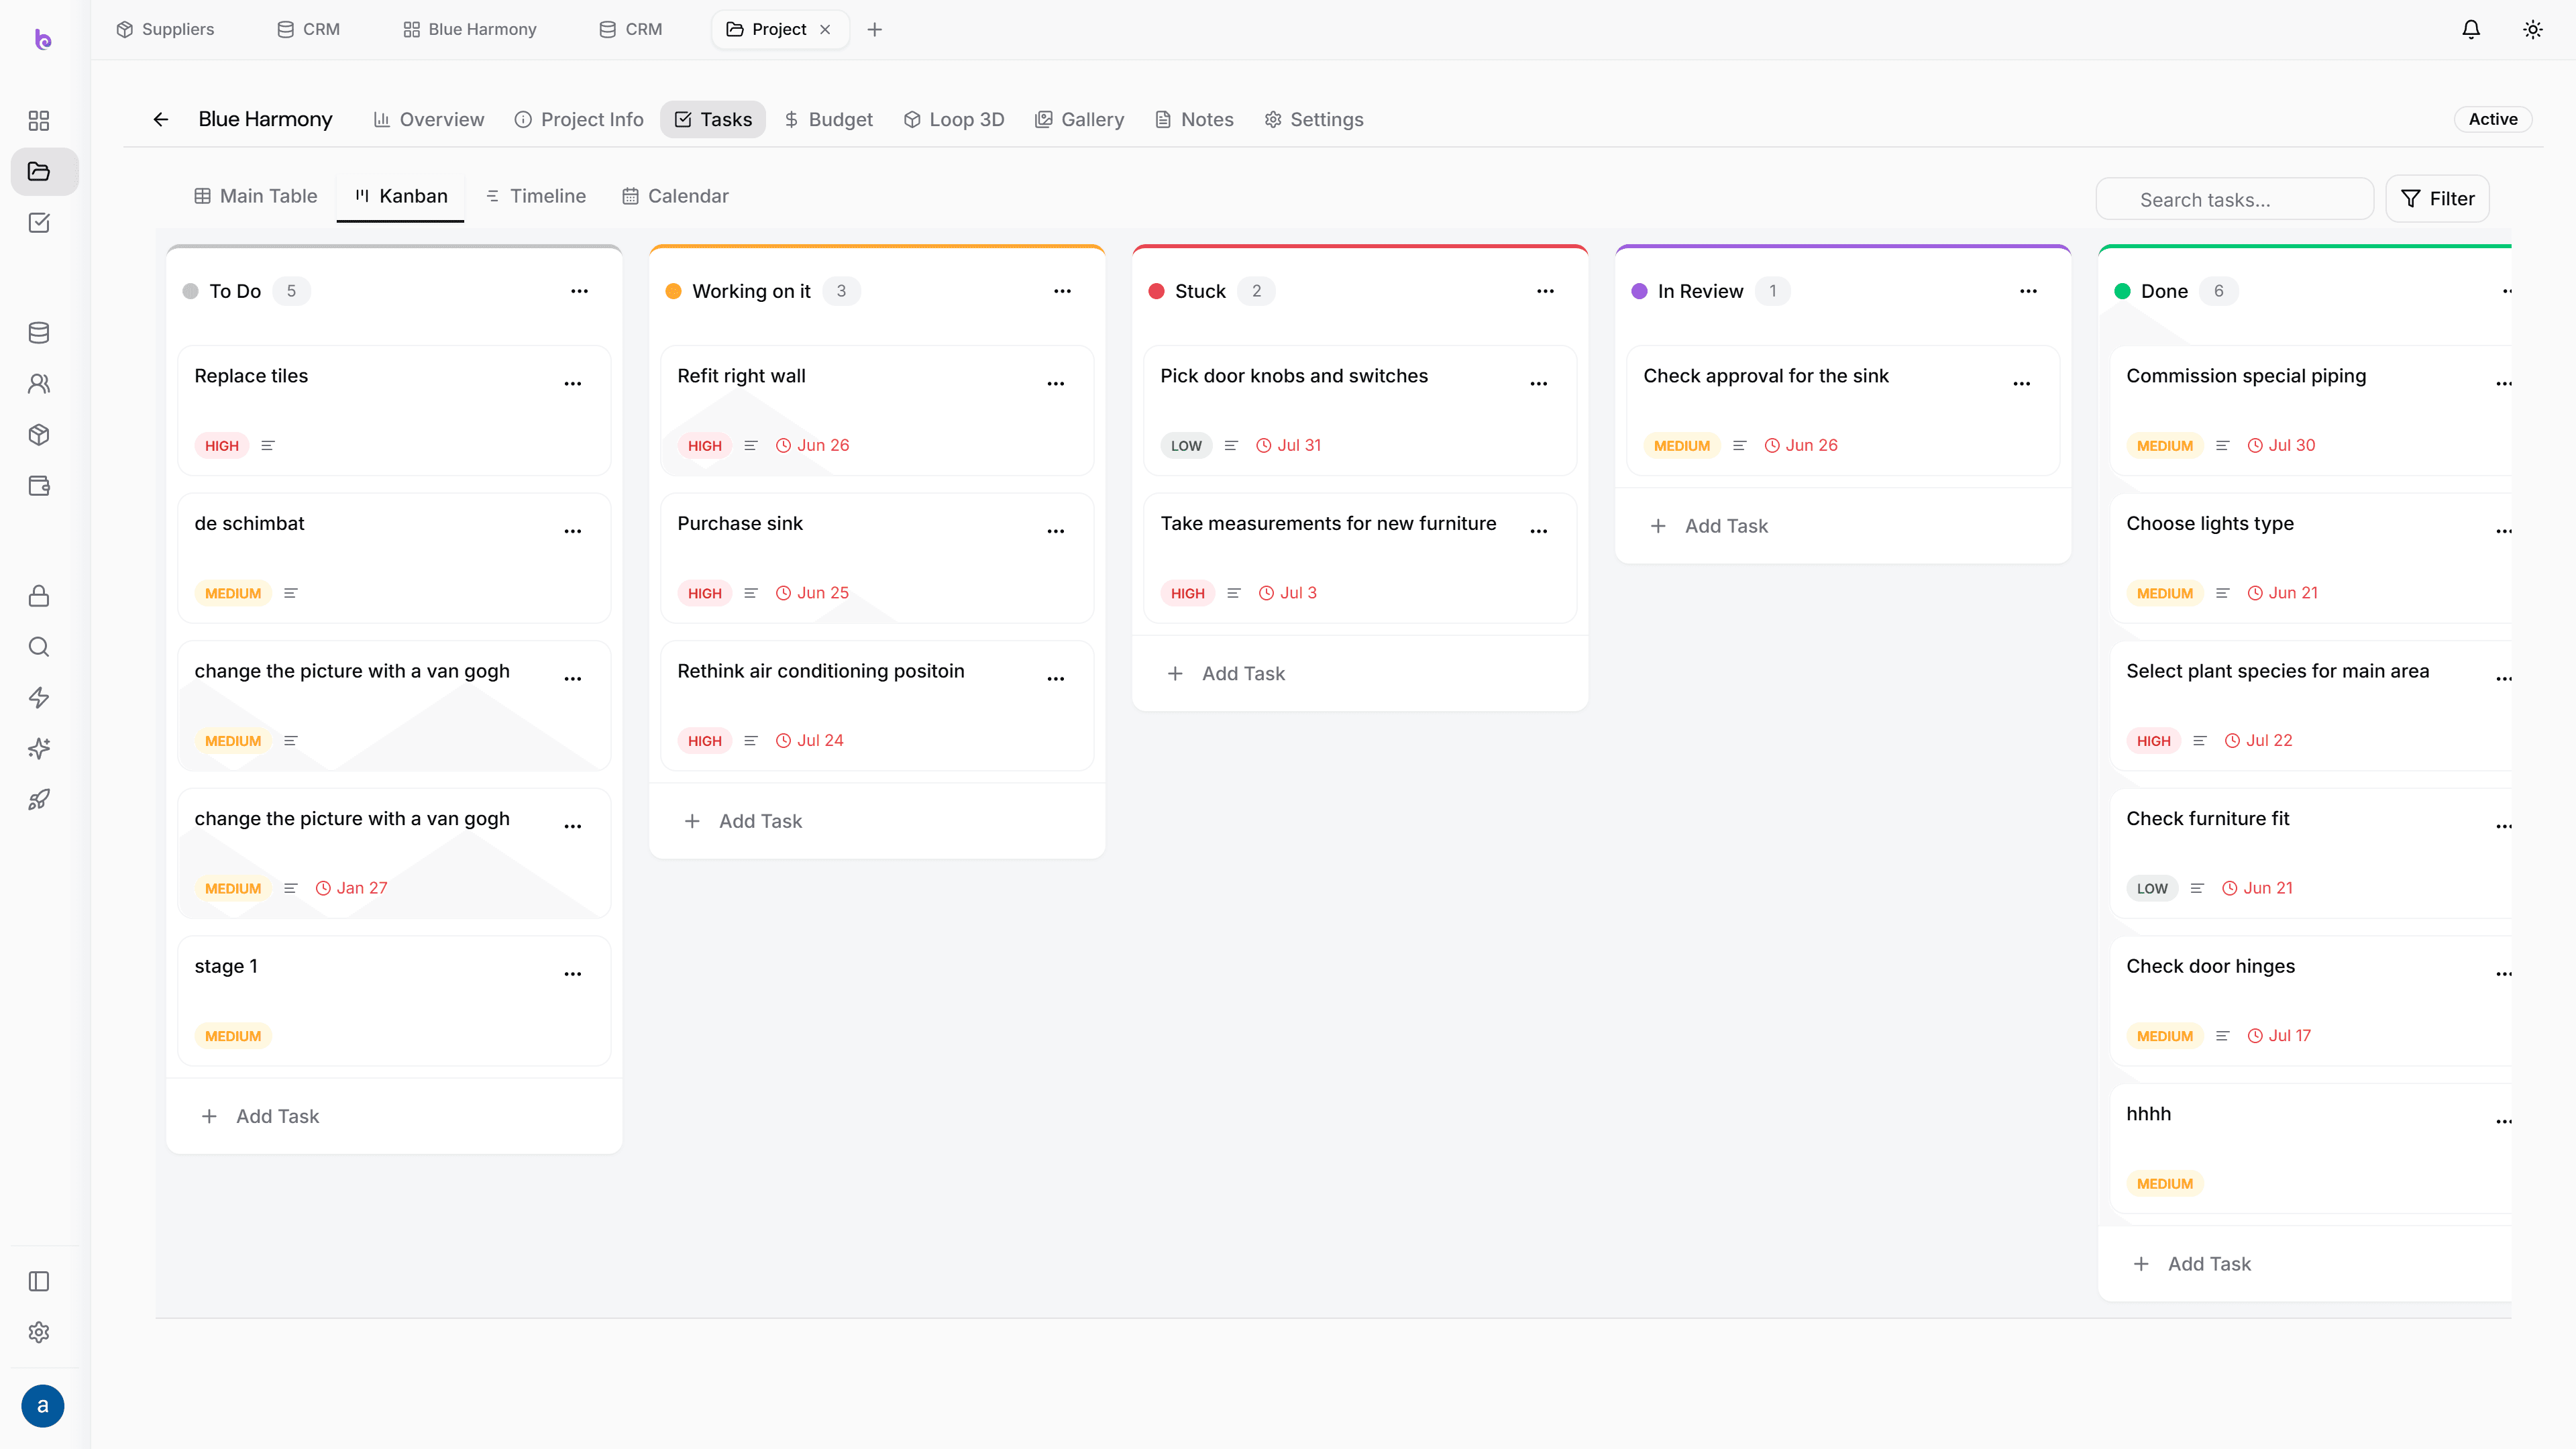Viewport: 2576px width, 1449px height.
Task: Click the app logo at top left
Action: tap(42, 40)
